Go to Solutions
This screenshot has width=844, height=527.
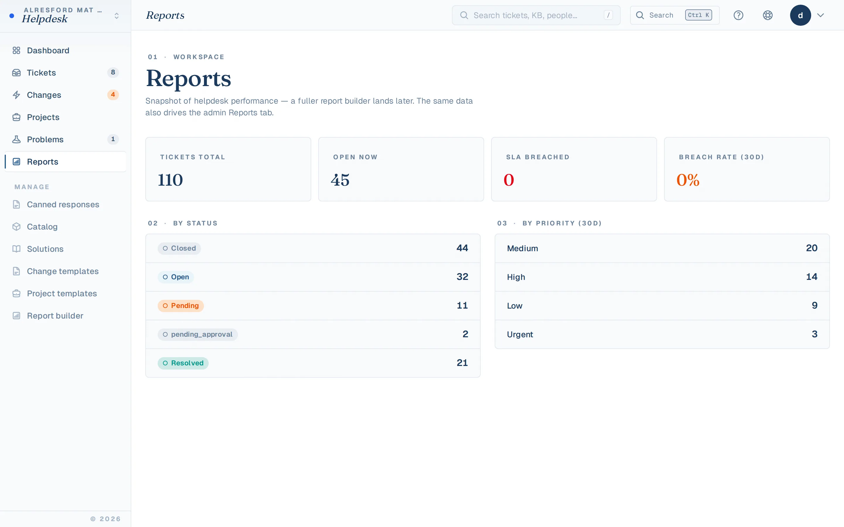click(66, 249)
